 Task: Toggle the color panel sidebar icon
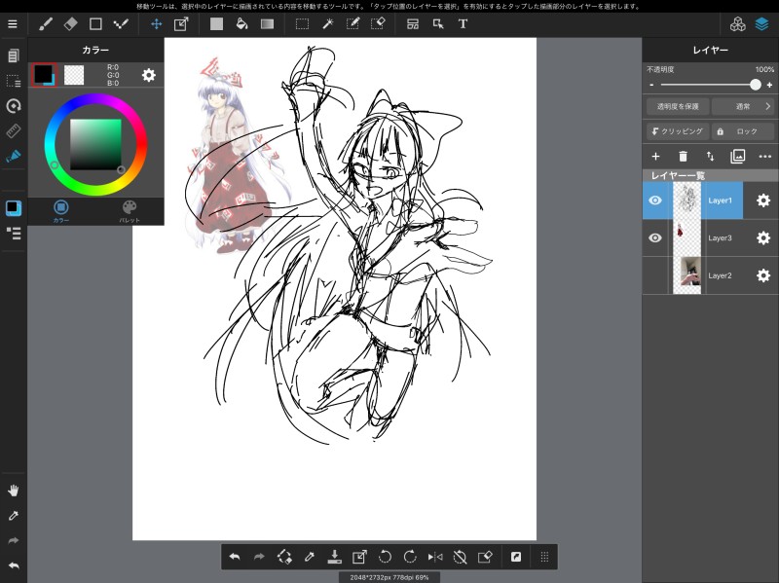[x=14, y=208]
